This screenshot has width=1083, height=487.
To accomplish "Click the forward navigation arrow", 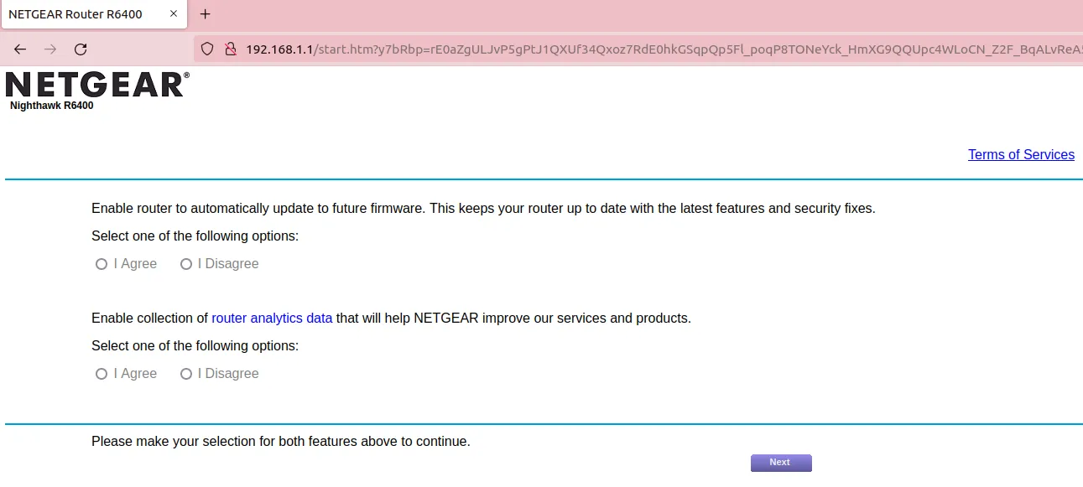I will (x=50, y=49).
